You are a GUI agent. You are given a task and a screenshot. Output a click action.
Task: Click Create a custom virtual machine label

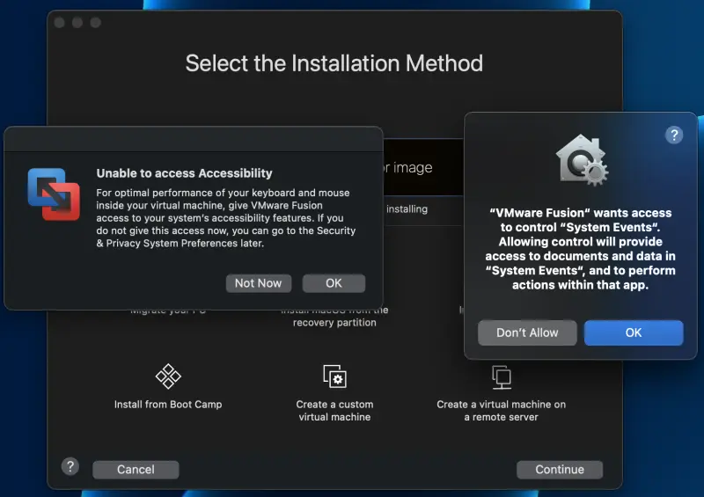point(335,410)
